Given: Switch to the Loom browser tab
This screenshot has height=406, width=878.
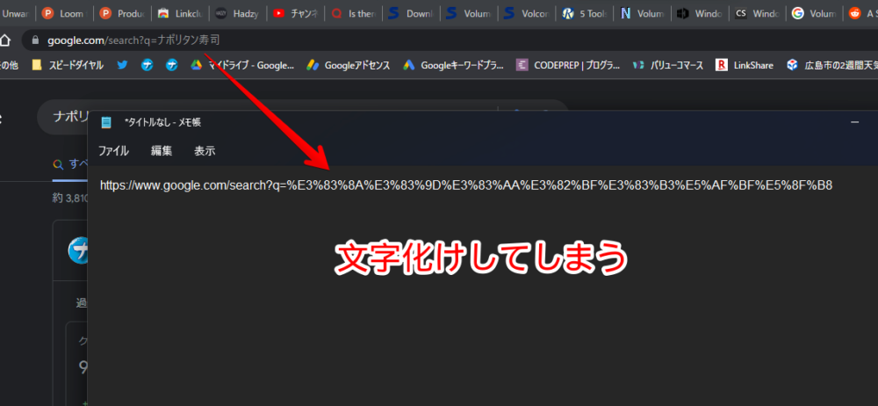Looking at the screenshot, I should 64,13.
